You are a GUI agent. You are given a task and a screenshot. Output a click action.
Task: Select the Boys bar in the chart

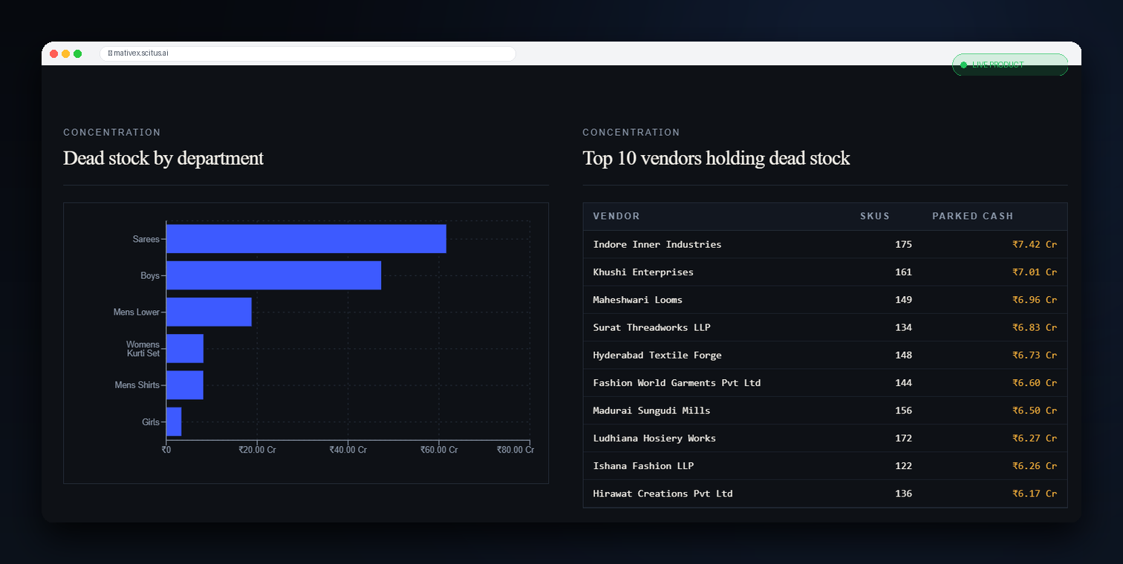click(273, 275)
